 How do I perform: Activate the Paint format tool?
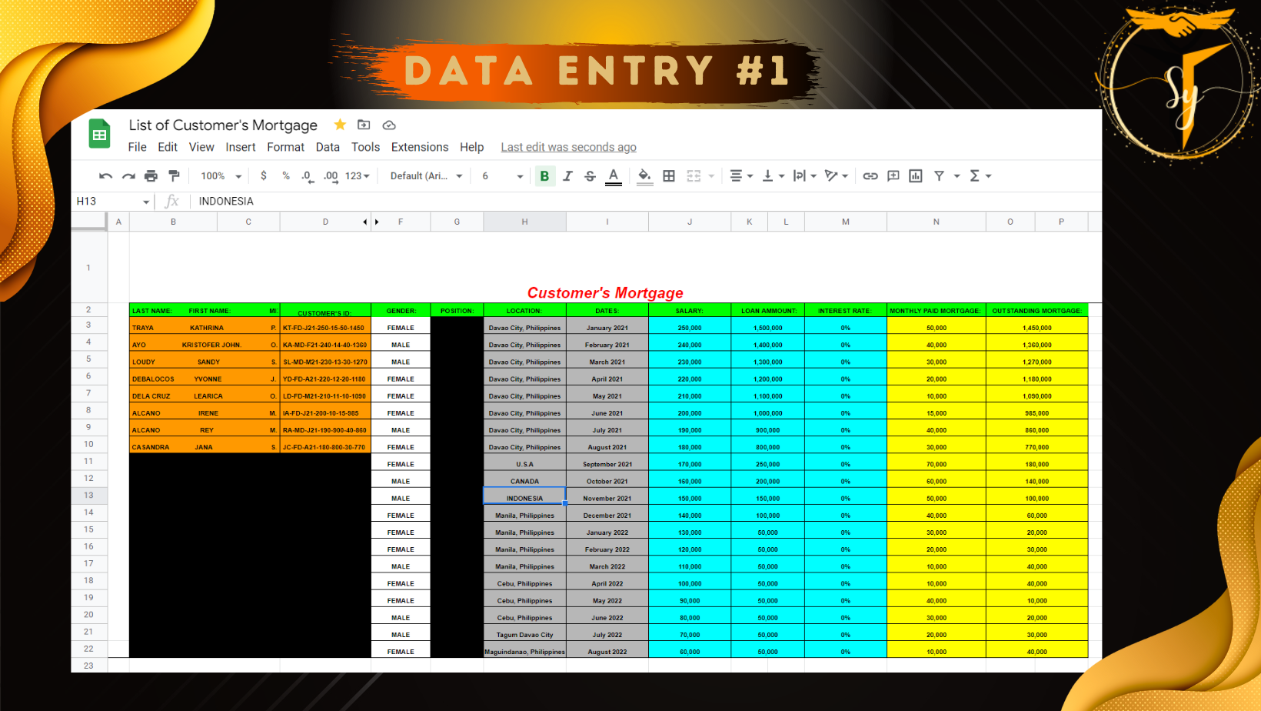click(x=174, y=176)
